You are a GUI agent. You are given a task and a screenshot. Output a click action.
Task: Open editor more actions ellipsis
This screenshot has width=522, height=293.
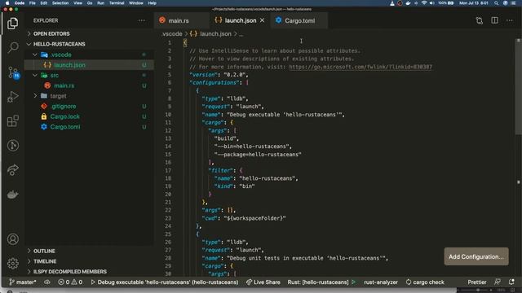(509, 20)
